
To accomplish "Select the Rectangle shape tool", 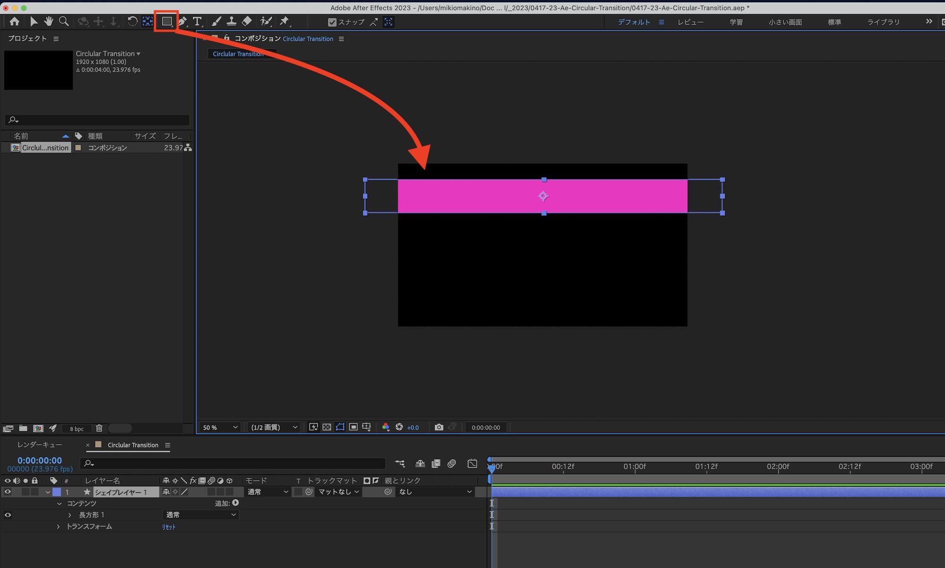I will (x=166, y=21).
